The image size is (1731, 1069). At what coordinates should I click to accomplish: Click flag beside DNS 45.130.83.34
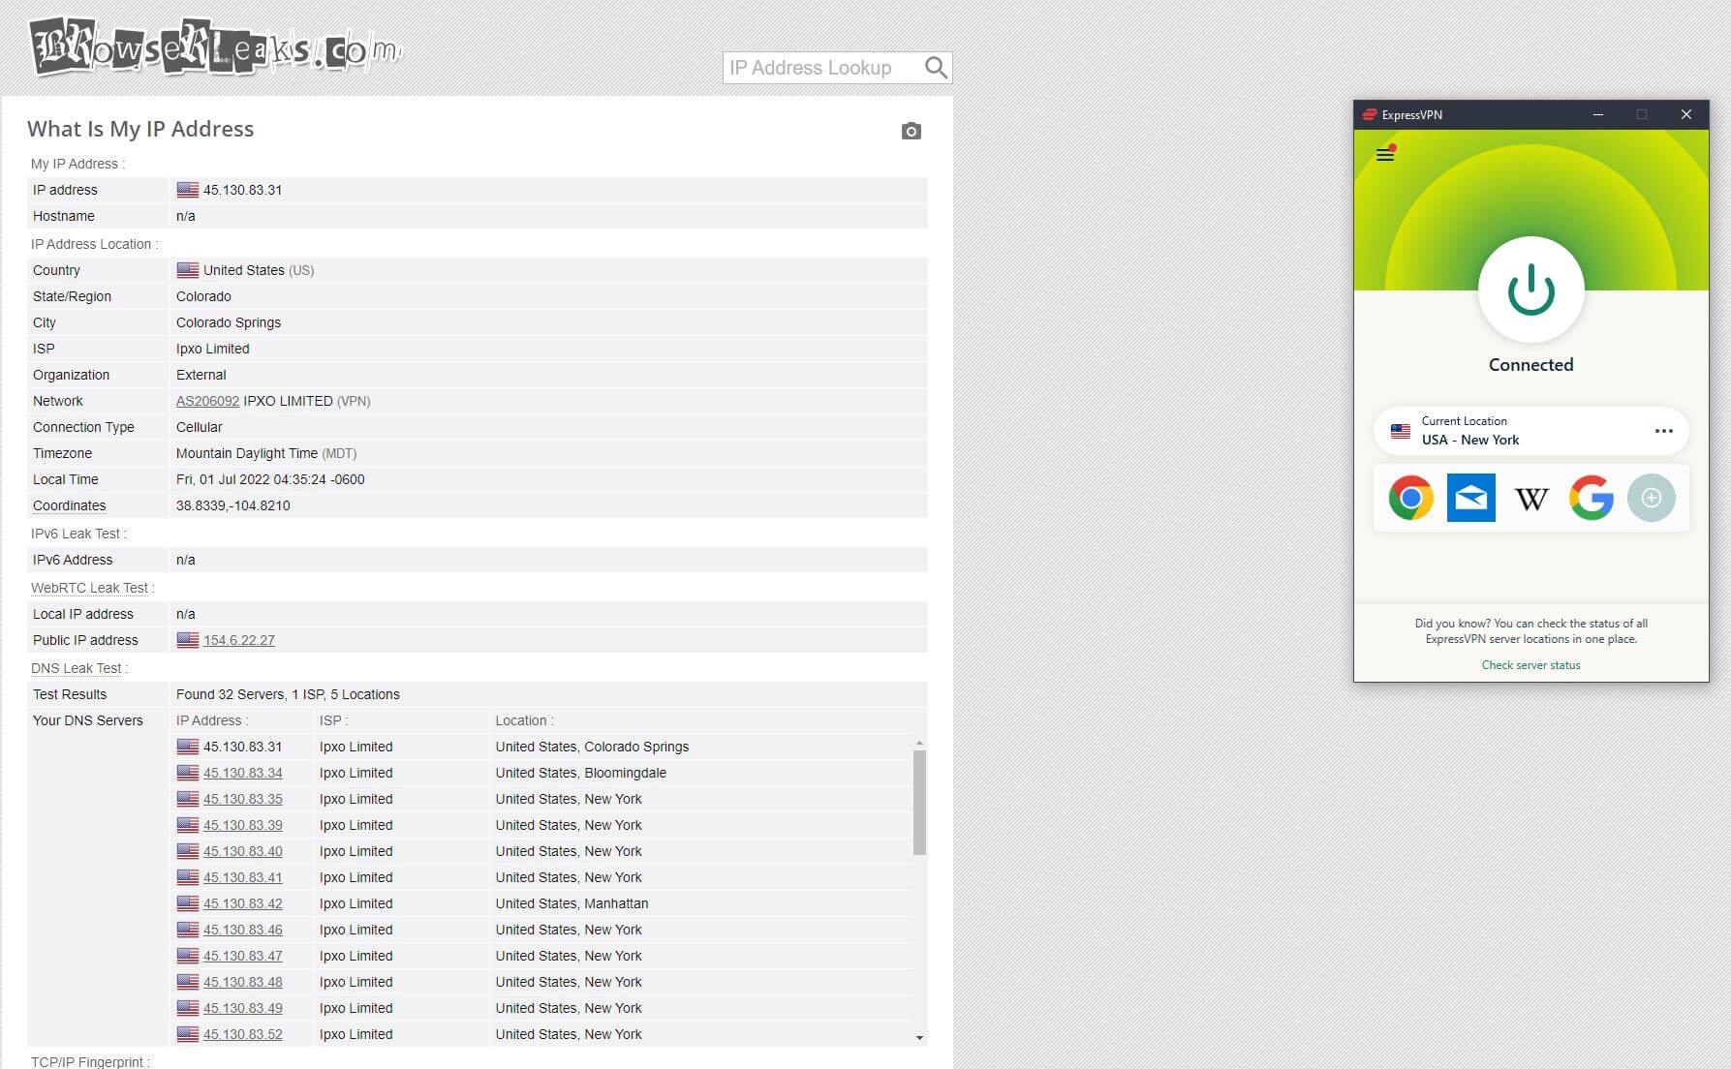point(188,773)
